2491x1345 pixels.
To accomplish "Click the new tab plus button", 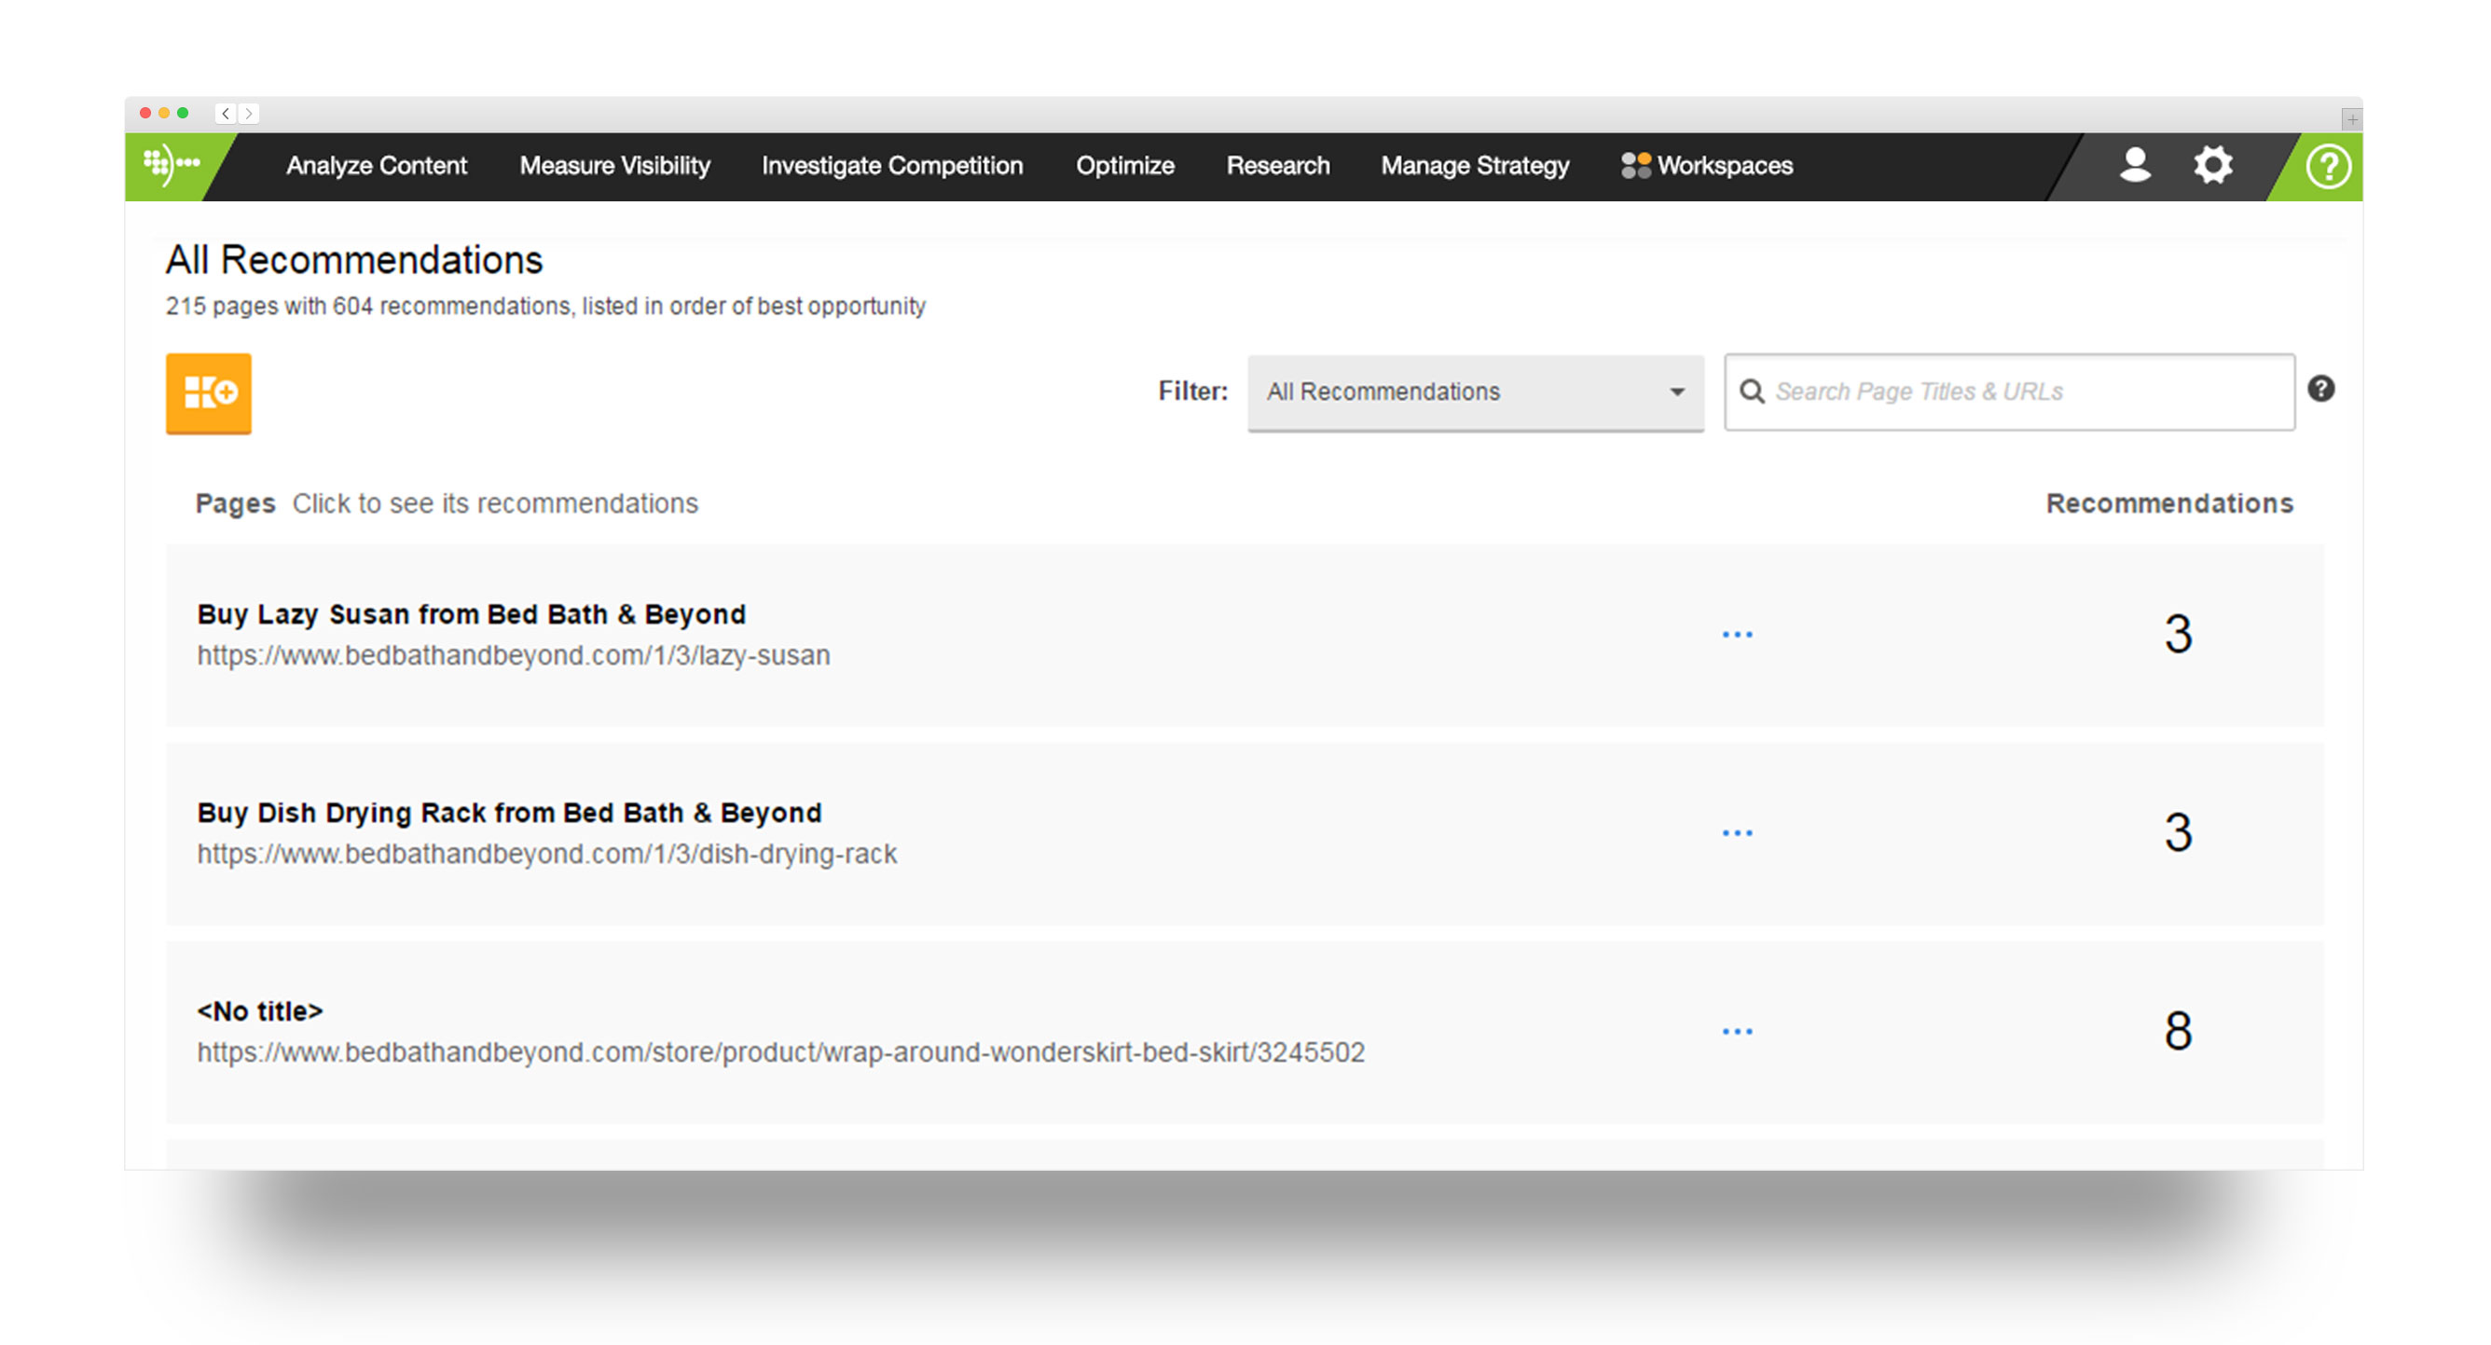I will coord(2352,119).
